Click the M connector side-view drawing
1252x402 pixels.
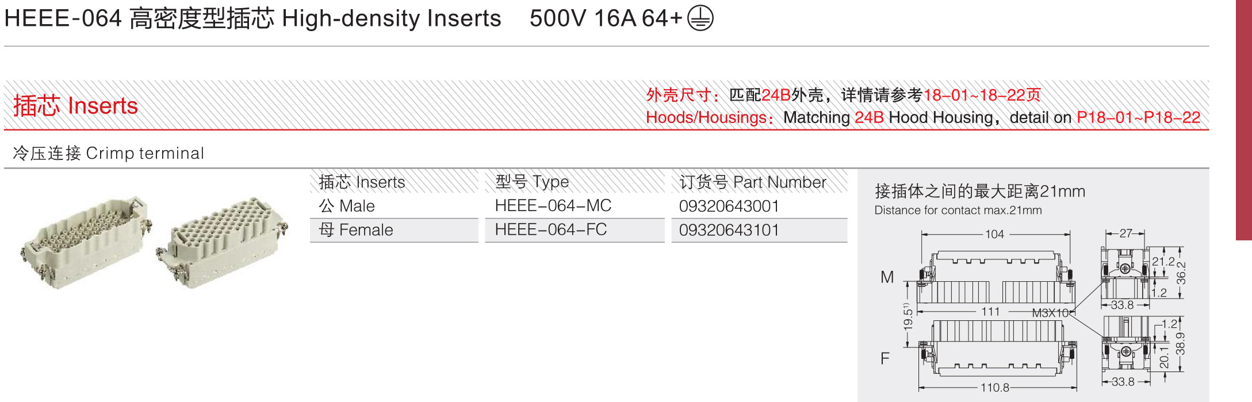[1125, 273]
